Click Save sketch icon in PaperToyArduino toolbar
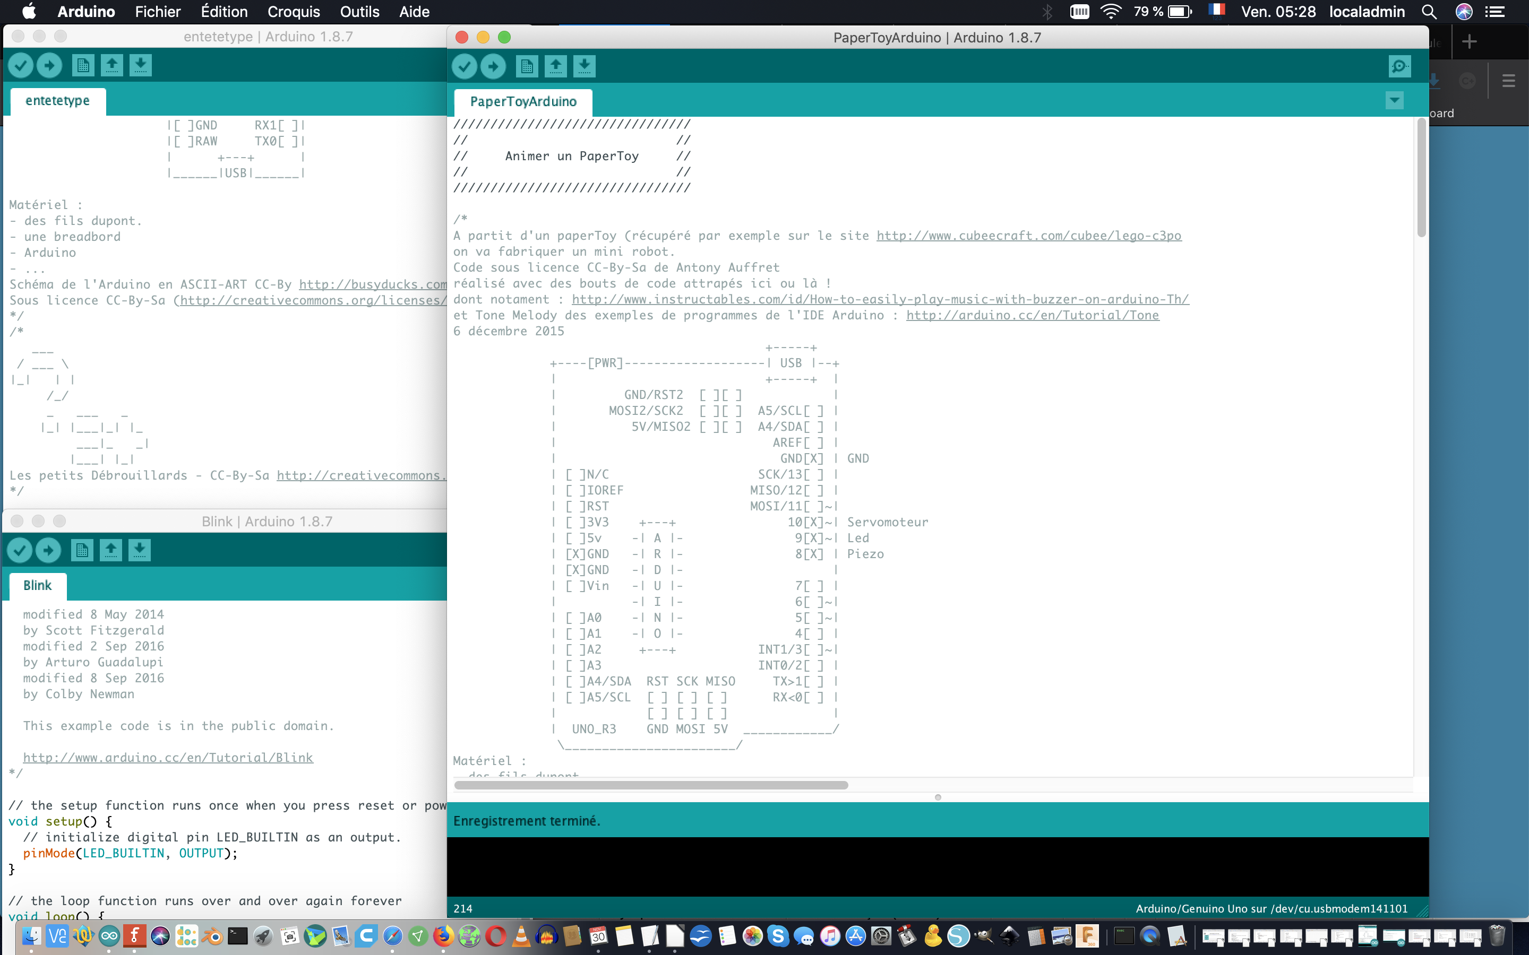The image size is (1529, 955). click(x=585, y=66)
